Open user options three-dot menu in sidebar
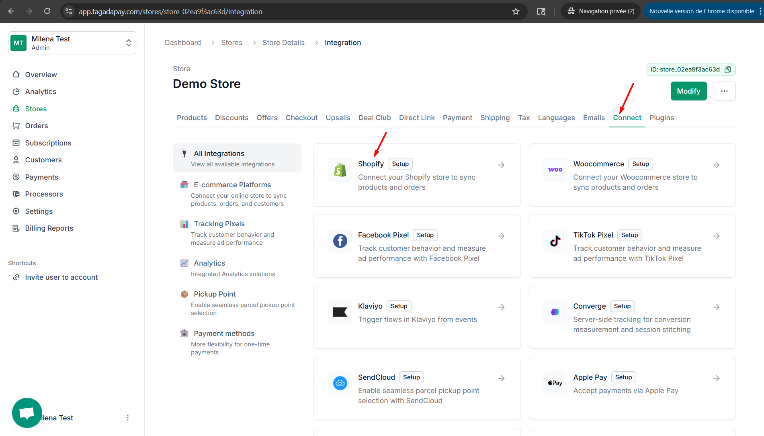 (x=128, y=418)
